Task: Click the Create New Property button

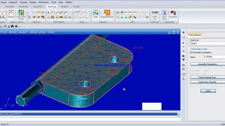Action: tap(208, 82)
